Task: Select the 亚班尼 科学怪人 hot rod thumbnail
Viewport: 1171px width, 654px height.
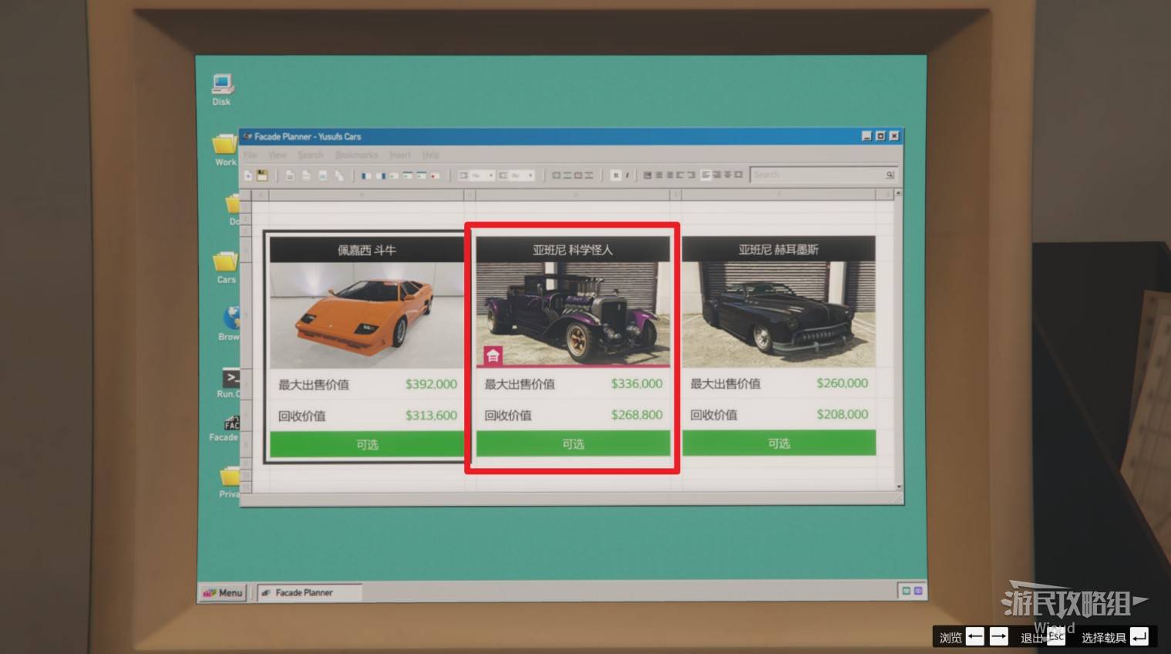Action: (x=573, y=314)
